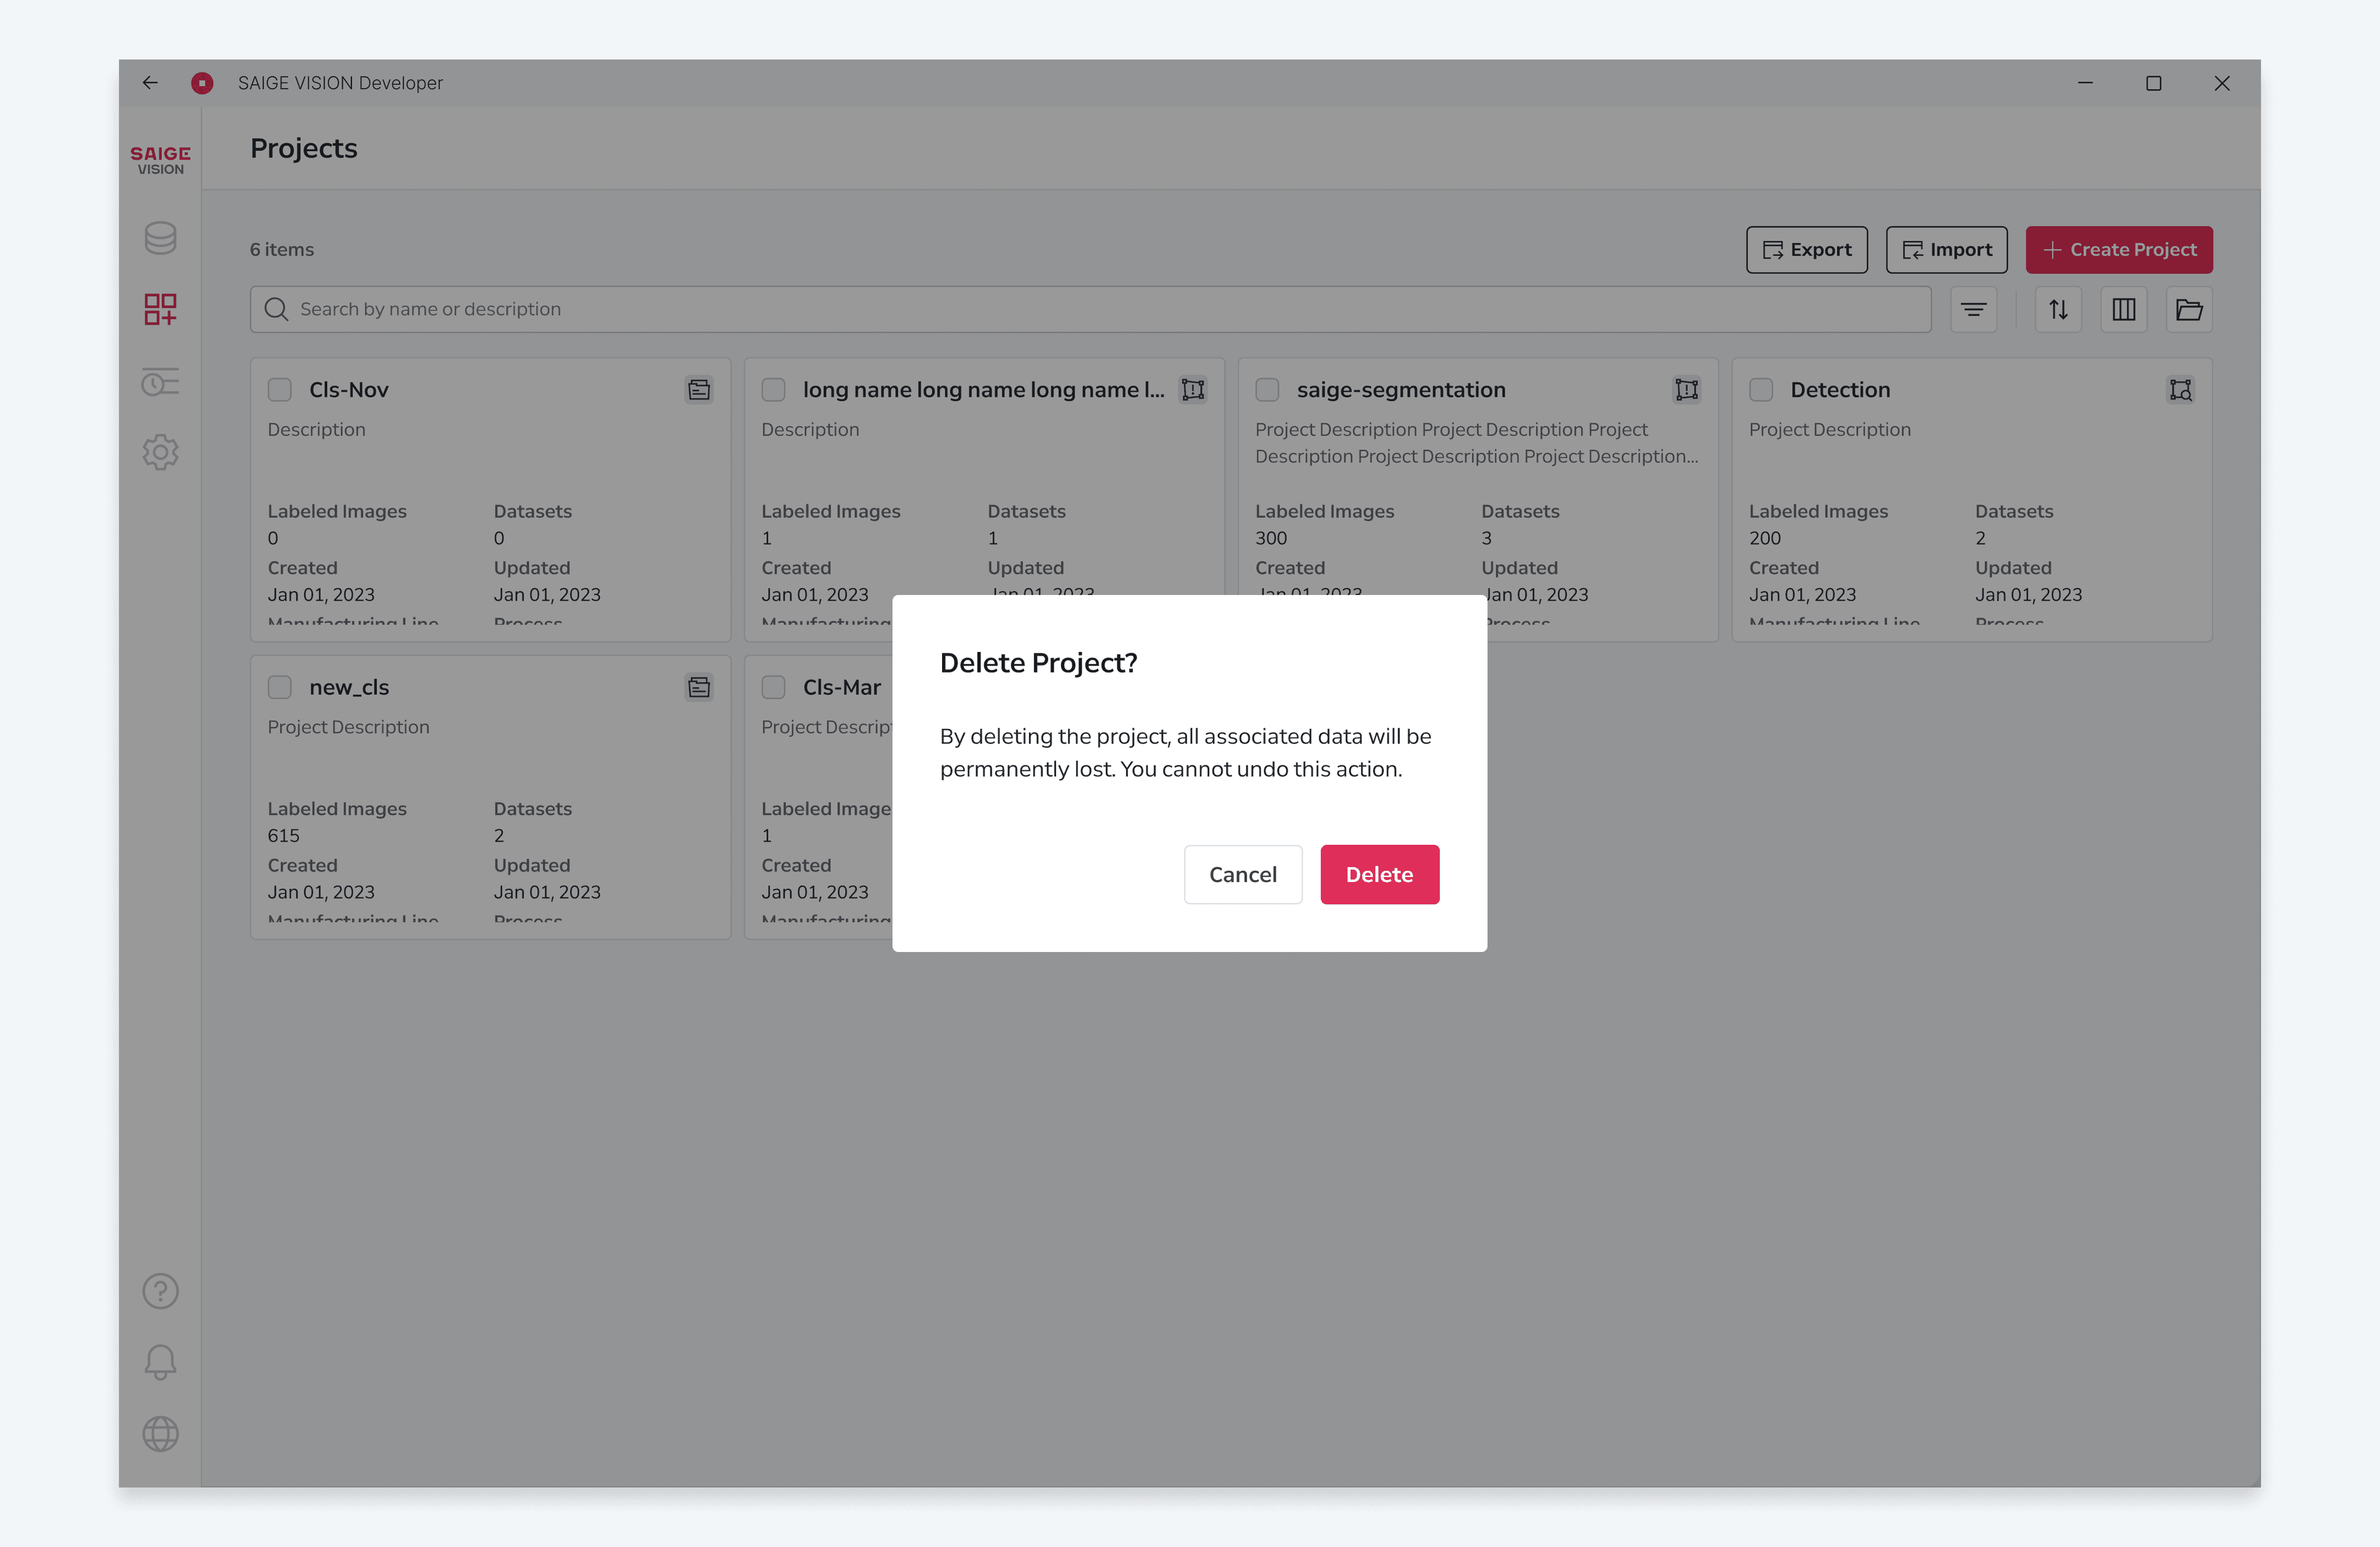Click the '6 items' count label
Viewport: 2380px width, 1547px height.
click(282, 250)
